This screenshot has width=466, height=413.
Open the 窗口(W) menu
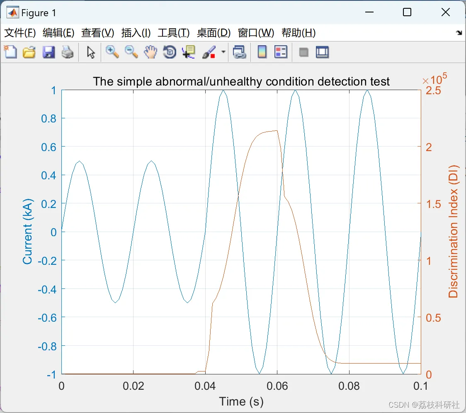[x=256, y=32]
